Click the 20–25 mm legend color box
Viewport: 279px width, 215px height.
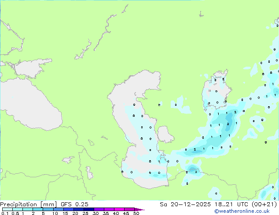point(78,209)
